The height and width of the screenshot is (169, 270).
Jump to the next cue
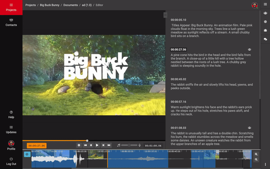(x=103, y=145)
